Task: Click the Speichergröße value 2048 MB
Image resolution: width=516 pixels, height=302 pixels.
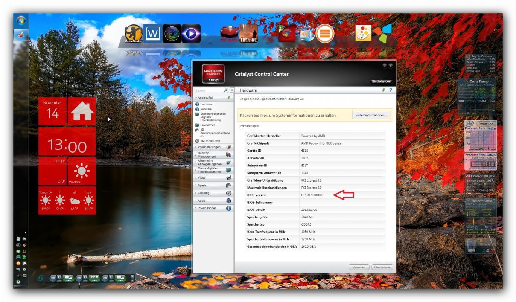Action: pyautogui.click(x=307, y=217)
